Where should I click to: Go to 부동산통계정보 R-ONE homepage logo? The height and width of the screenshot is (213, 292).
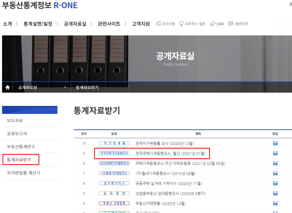(x=40, y=5)
